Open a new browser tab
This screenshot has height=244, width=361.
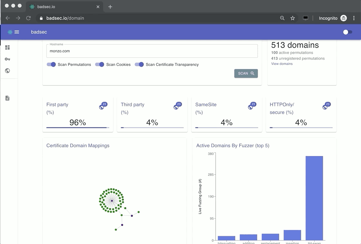point(110,7)
